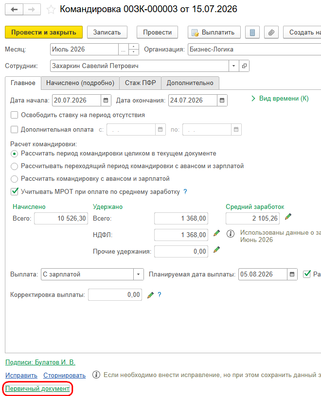Click the Планируемая дата выплаты field 05.08.2026
The height and width of the screenshot is (396, 321).
(x=263, y=274)
